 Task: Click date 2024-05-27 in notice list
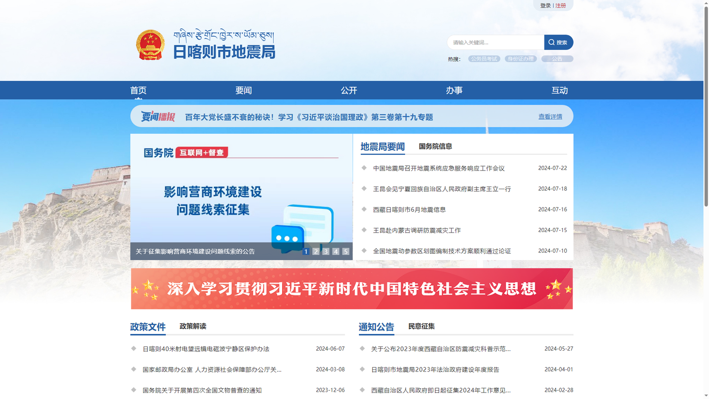pos(559,349)
